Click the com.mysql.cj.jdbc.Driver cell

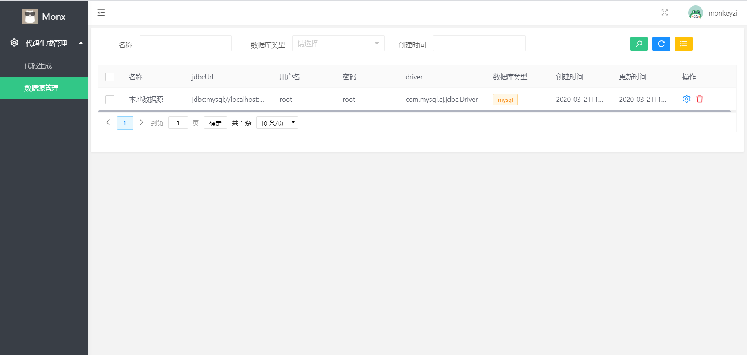(442, 100)
